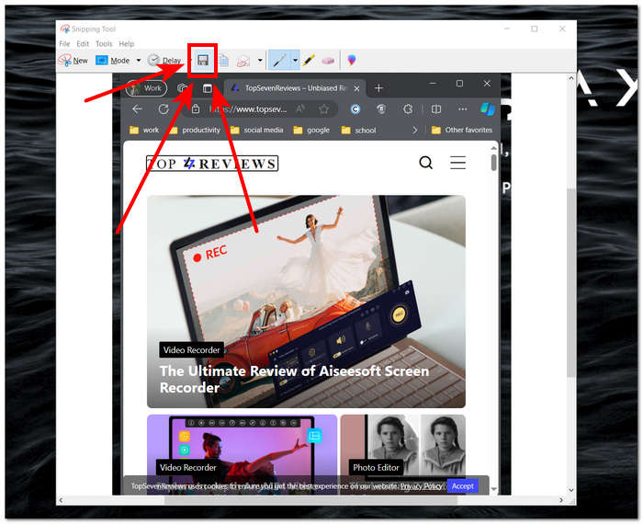Open the Other favorites folder

462,130
